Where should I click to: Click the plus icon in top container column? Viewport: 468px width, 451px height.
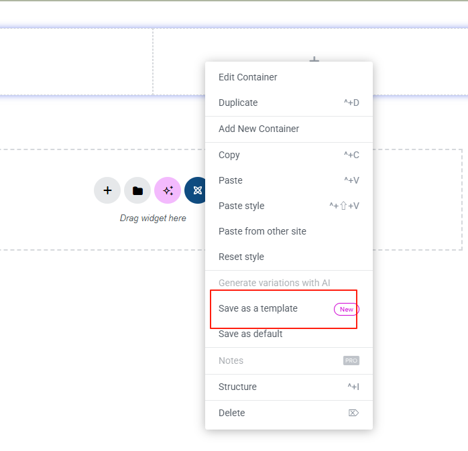click(x=314, y=60)
